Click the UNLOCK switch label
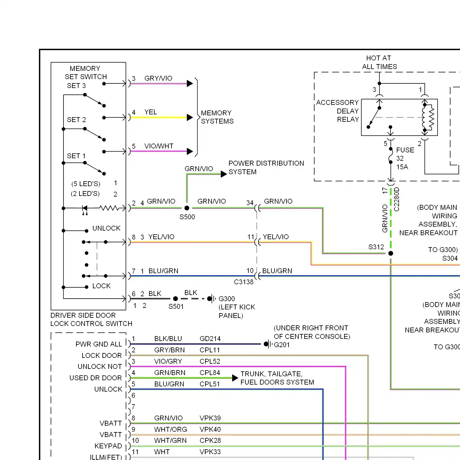This screenshot has width=460, height=460. coord(106,228)
